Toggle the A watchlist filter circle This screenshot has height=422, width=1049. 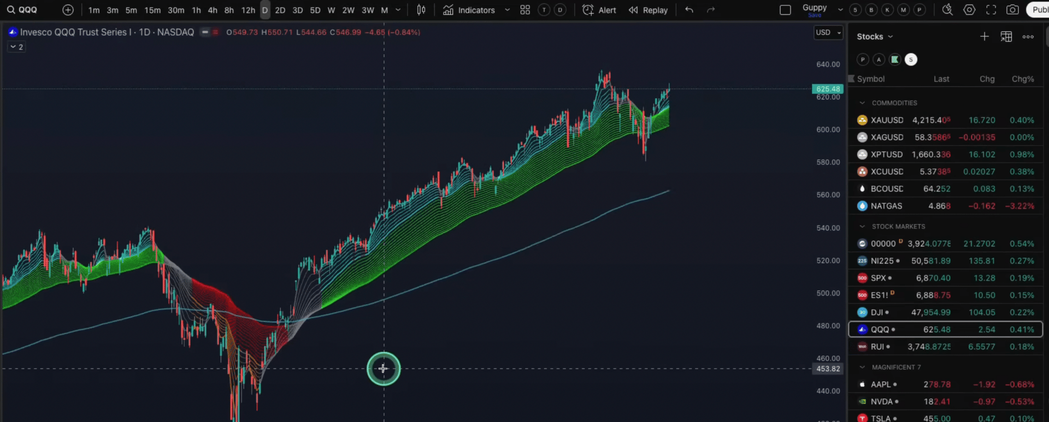click(879, 60)
